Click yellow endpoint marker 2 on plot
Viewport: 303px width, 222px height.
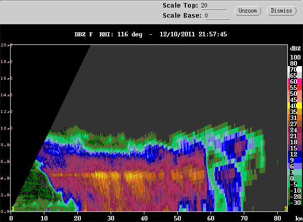click(286, 209)
